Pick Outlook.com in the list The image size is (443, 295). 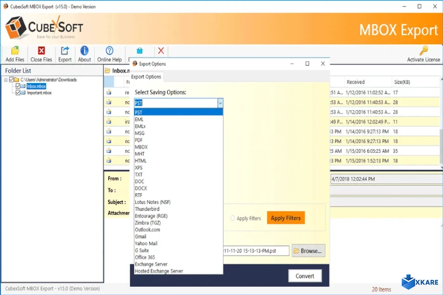pos(179,230)
